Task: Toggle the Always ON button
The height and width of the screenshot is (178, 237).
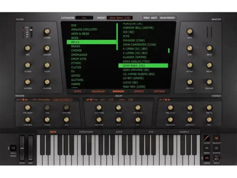Action: (x=216, y=148)
